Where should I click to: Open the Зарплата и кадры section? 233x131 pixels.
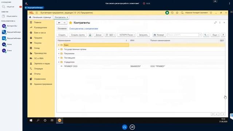tap(42, 64)
